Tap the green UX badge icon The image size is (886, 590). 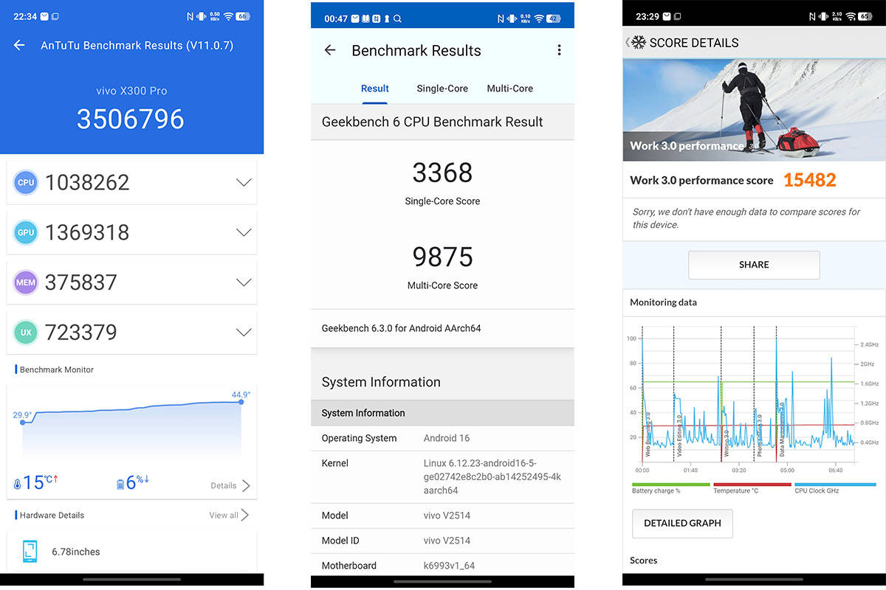point(26,333)
